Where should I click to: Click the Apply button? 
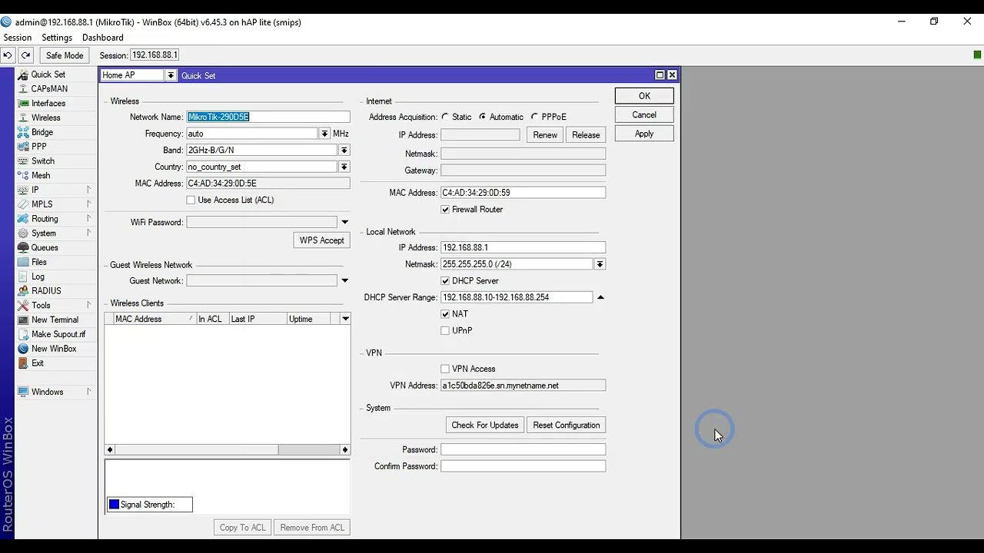[x=644, y=134]
